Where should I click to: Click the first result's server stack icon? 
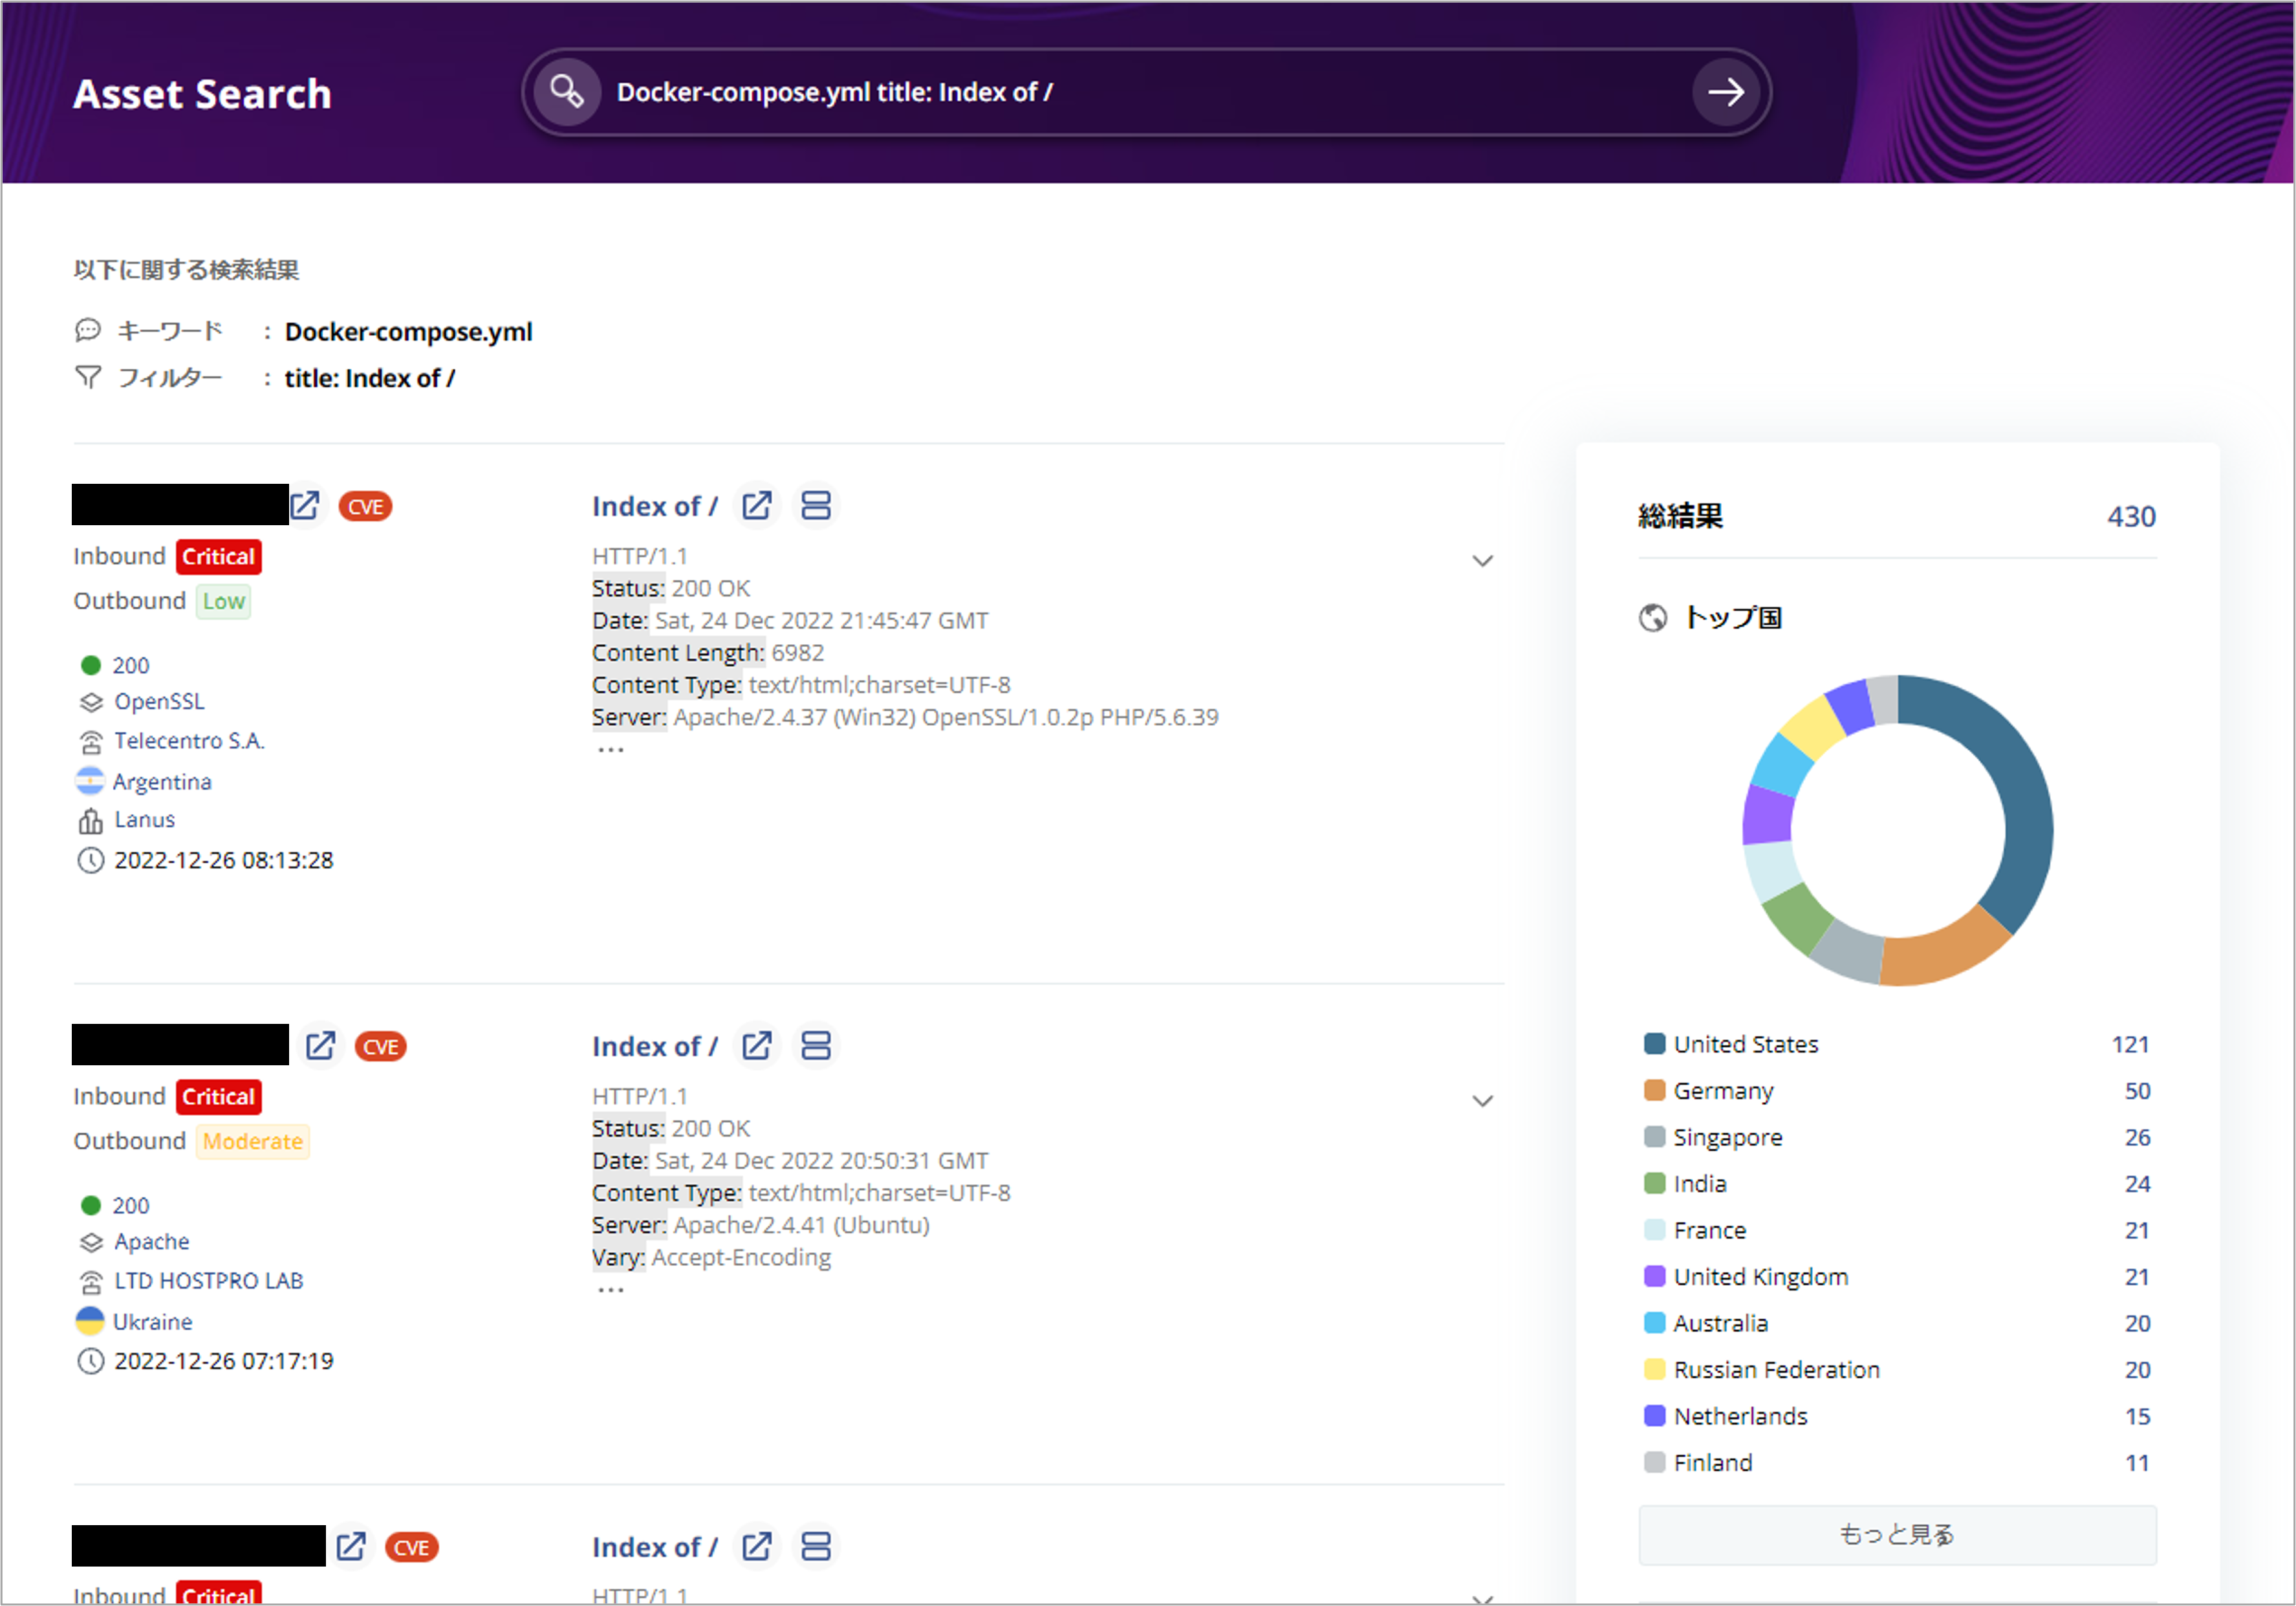[816, 506]
